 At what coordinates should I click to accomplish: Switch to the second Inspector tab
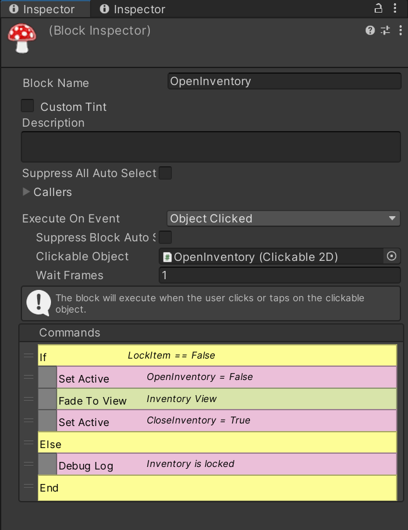133,9
